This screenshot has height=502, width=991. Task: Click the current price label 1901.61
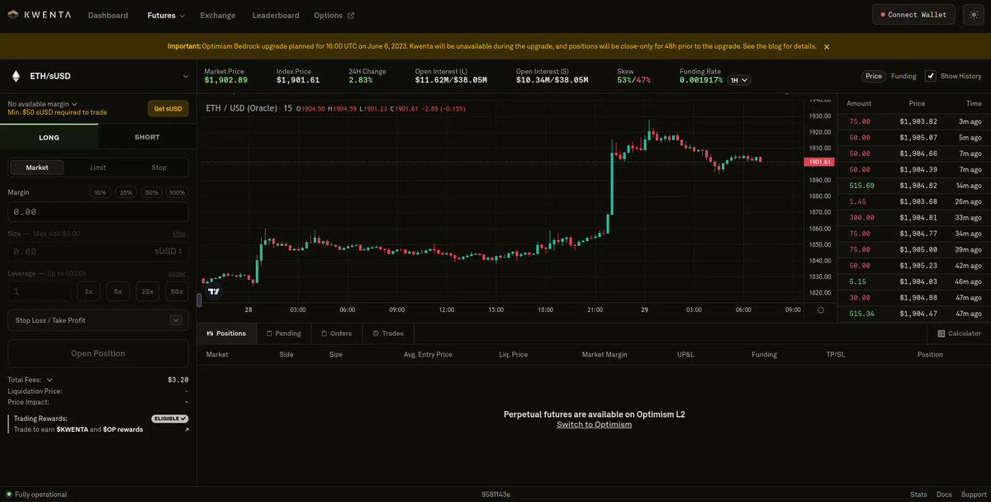pyautogui.click(x=818, y=162)
